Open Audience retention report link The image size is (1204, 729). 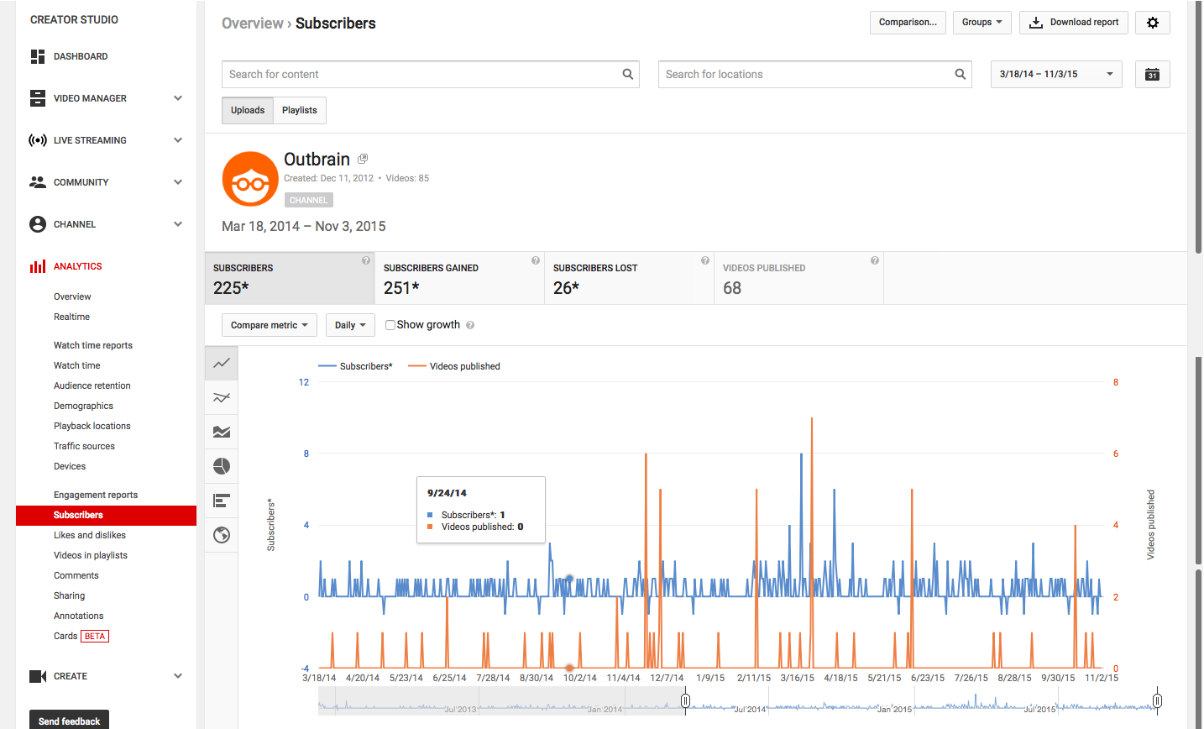[x=92, y=385]
